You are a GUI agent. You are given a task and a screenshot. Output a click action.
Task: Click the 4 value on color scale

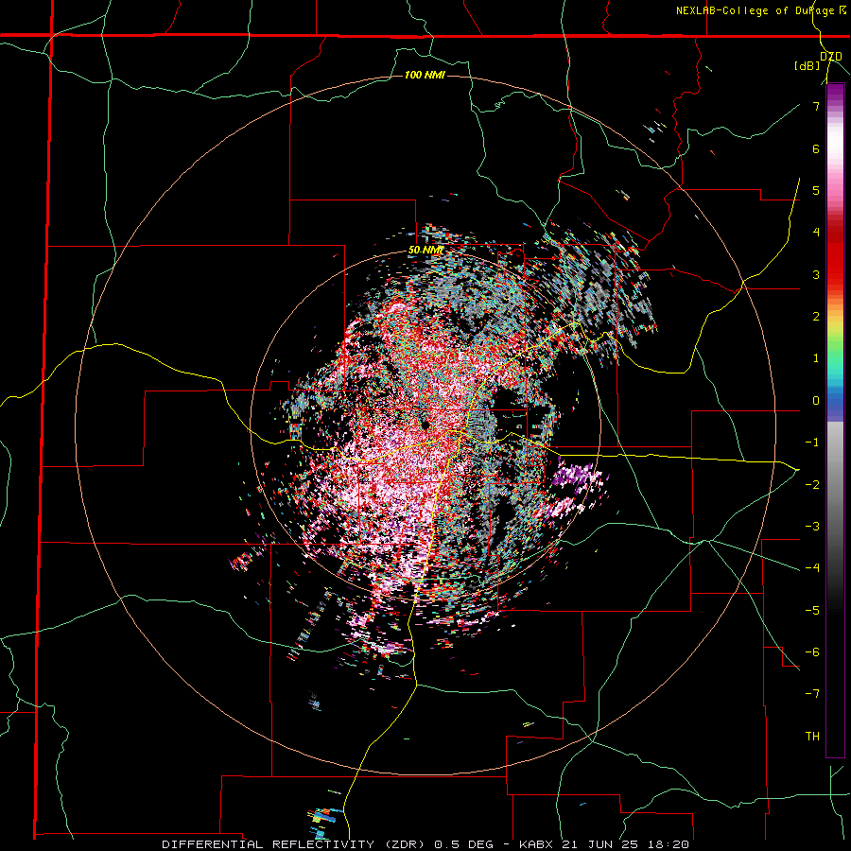pyautogui.click(x=816, y=233)
